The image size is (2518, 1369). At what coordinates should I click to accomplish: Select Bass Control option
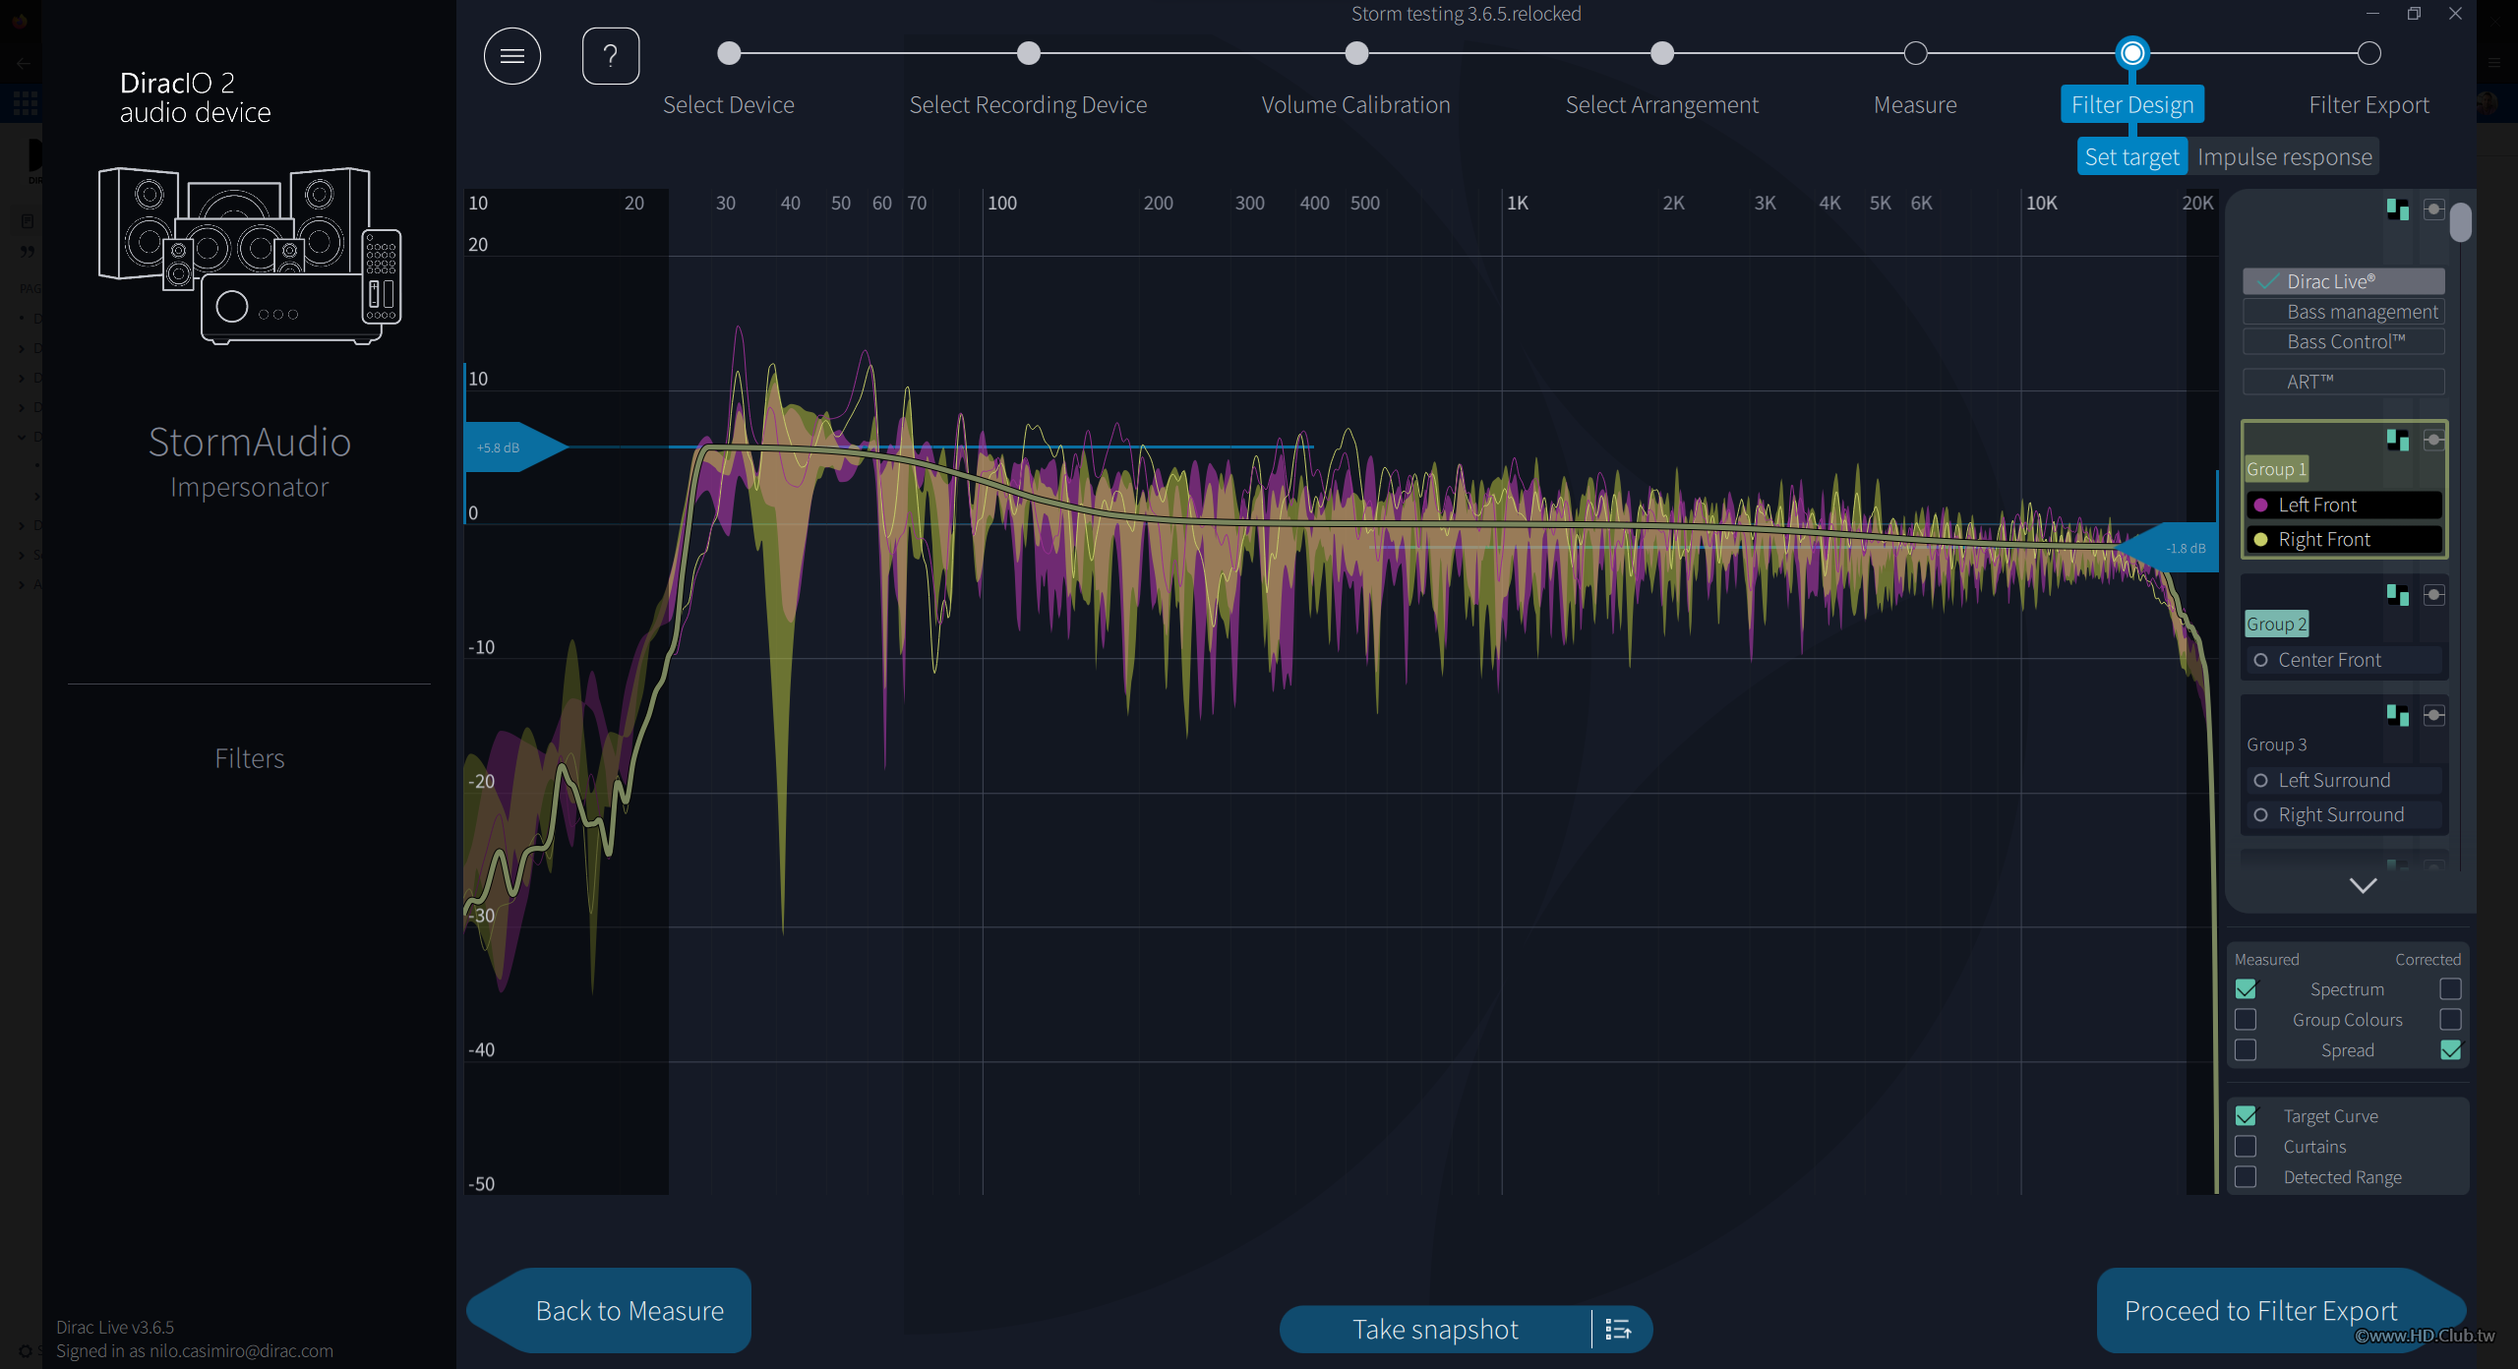[x=2344, y=341]
